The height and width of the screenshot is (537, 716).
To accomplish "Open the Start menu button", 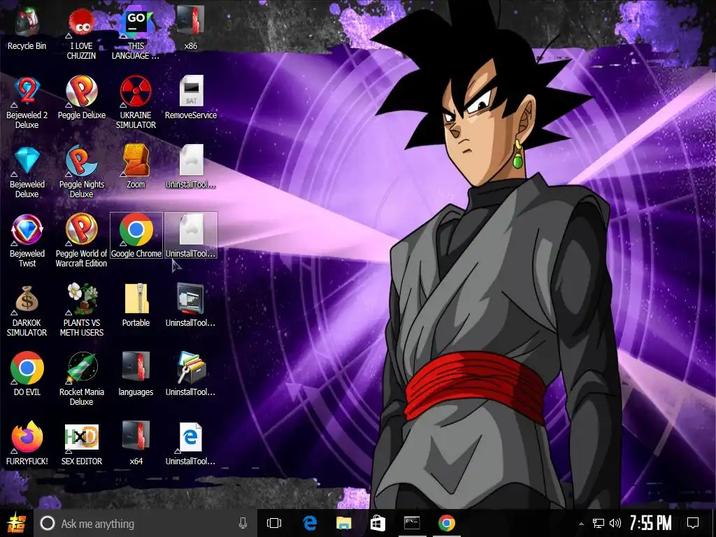I will 17,523.
